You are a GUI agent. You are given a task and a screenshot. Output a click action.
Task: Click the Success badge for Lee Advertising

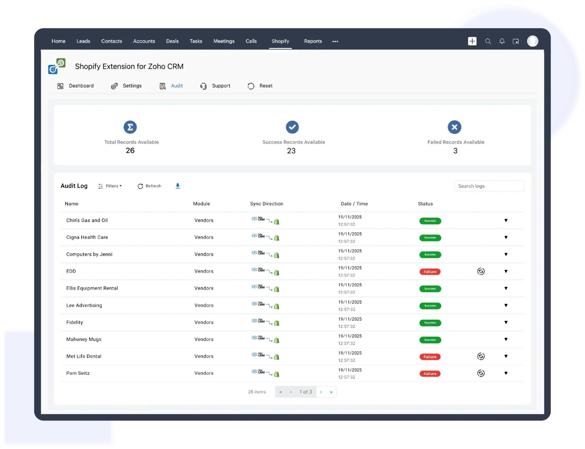pos(430,306)
